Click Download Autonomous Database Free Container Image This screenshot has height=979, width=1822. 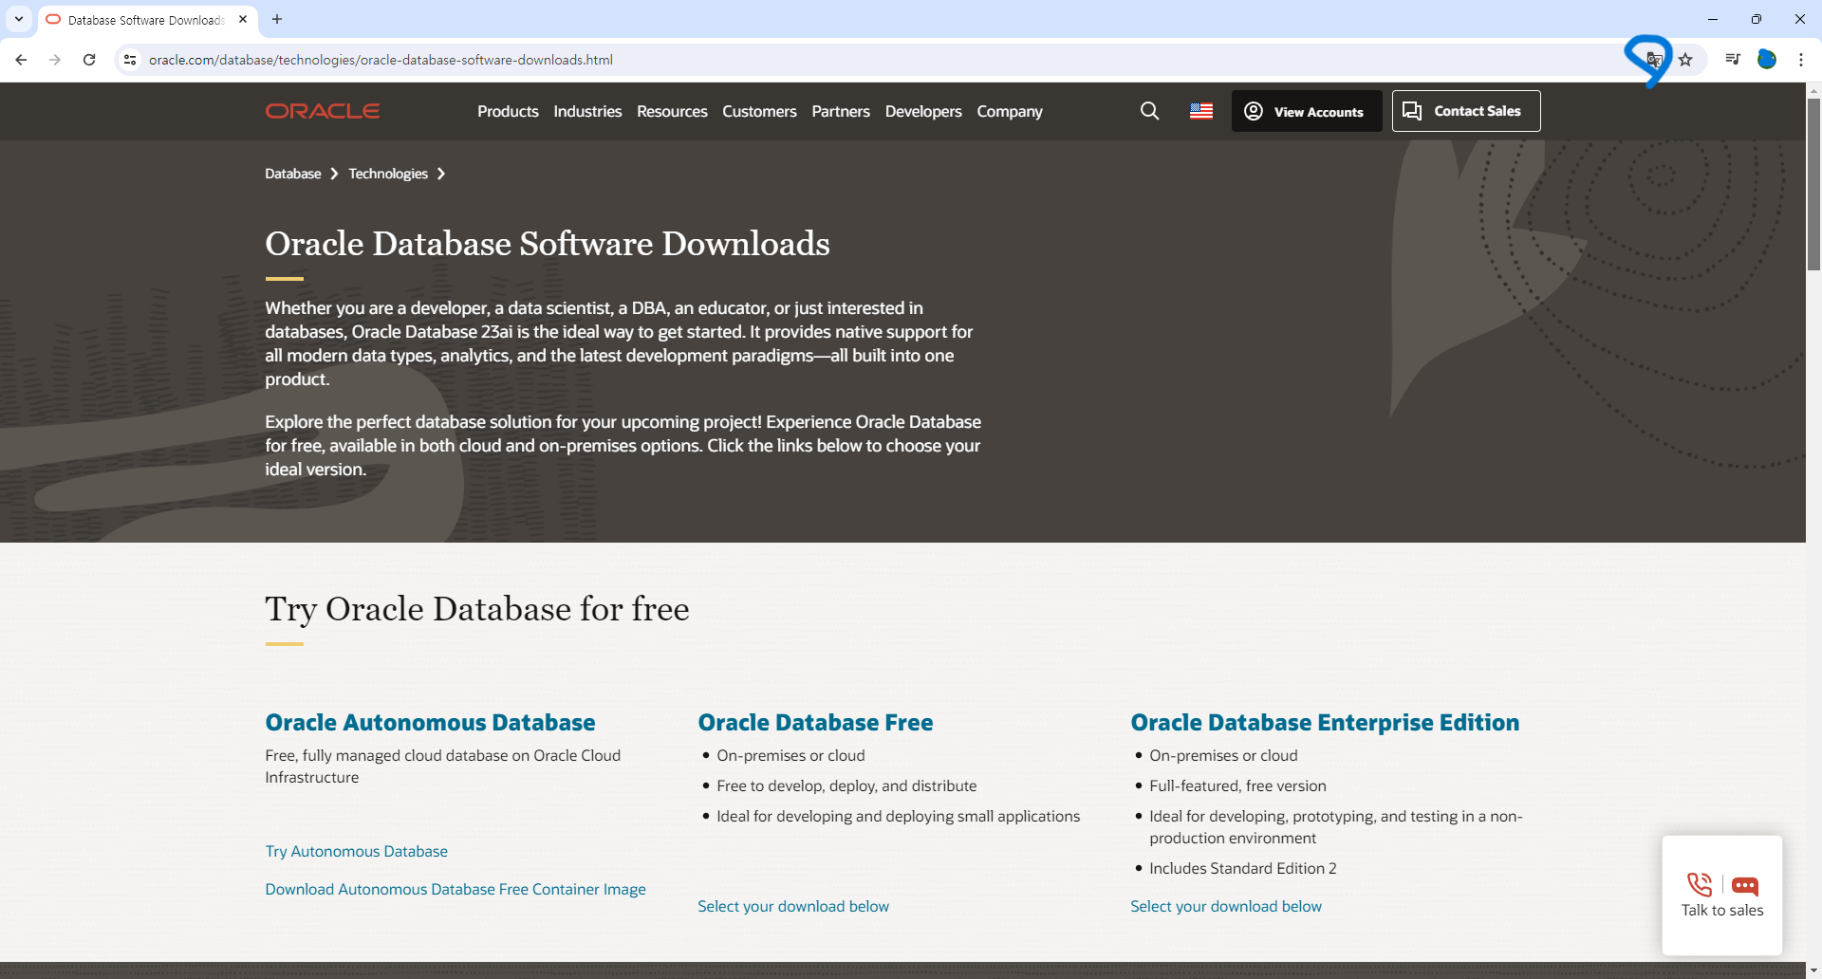tap(455, 889)
